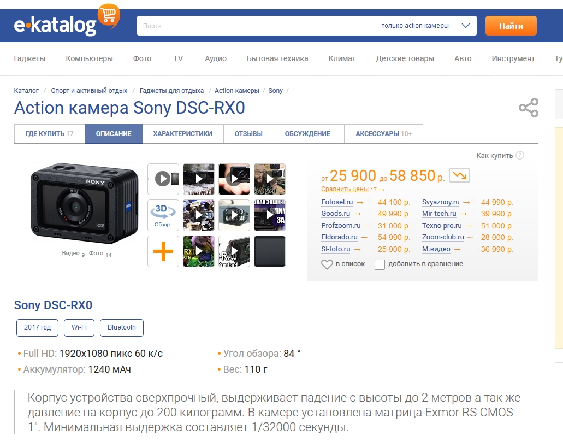Click the share icon next to product title
563x441 pixels.
528,108
